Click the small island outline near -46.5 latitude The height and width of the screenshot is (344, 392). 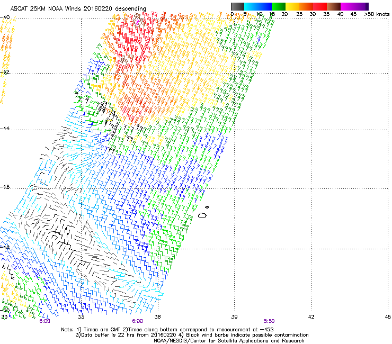click(x=207, y=207)
